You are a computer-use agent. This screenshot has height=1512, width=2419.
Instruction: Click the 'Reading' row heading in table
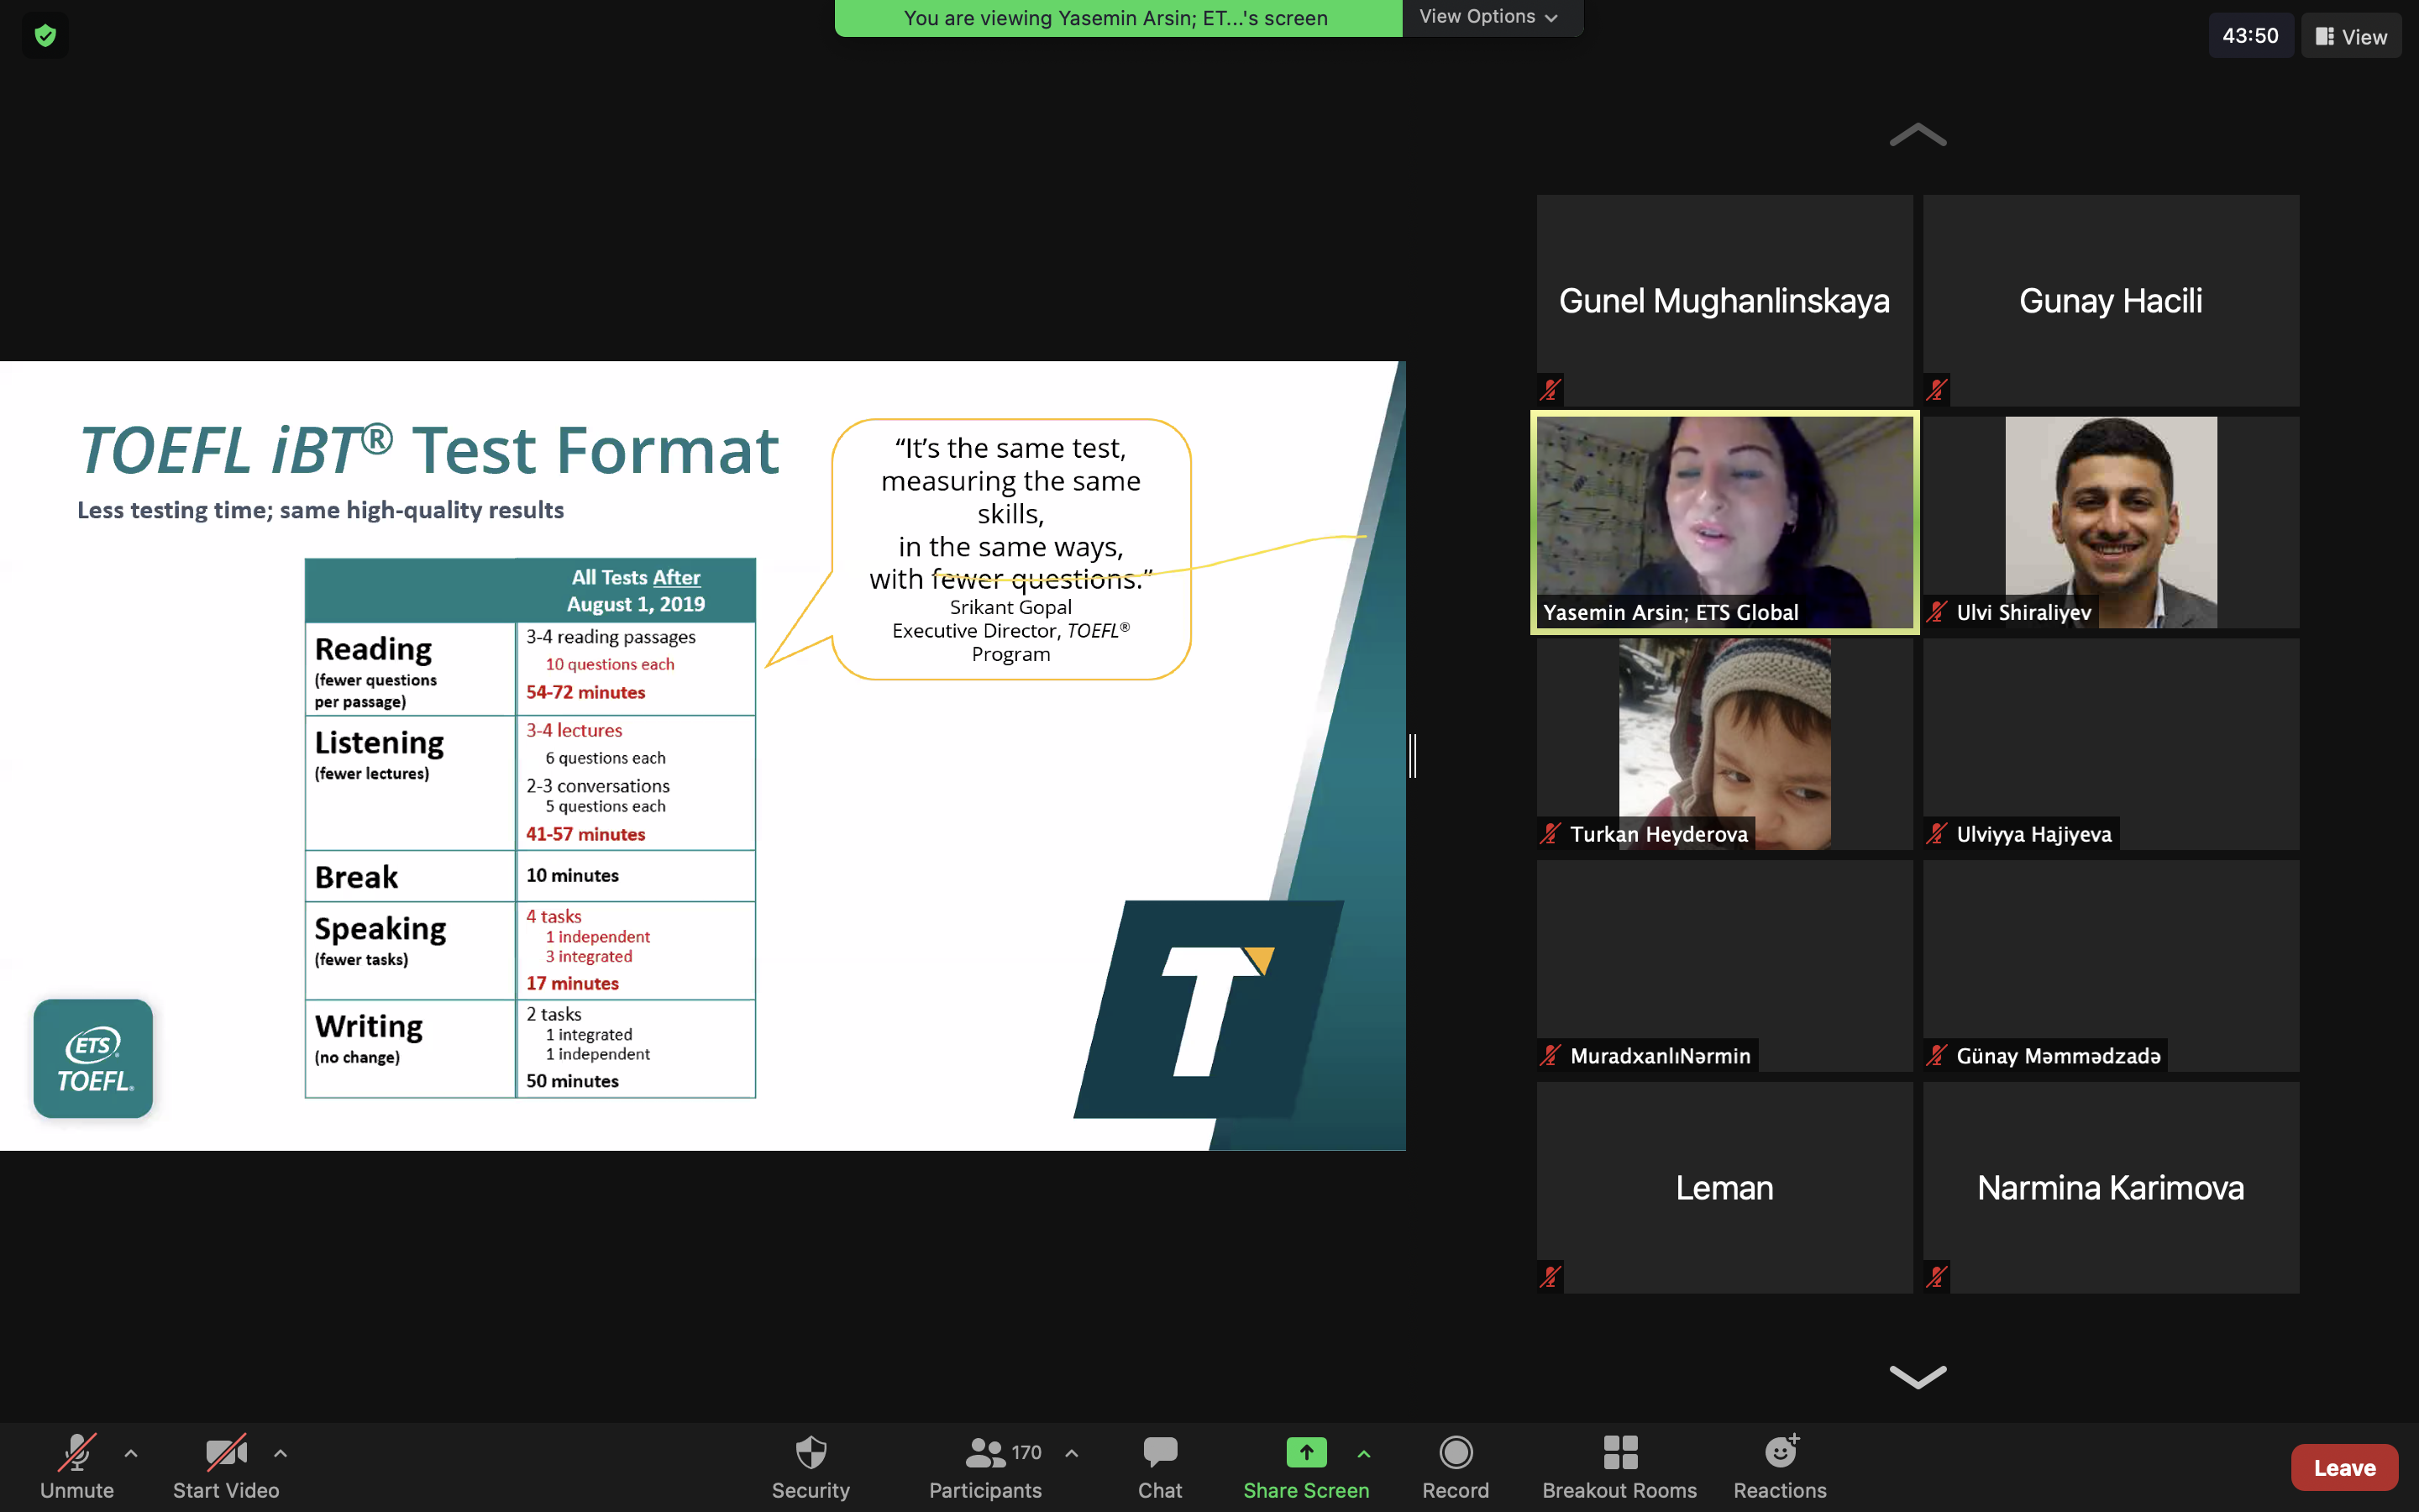pos(373,649)
